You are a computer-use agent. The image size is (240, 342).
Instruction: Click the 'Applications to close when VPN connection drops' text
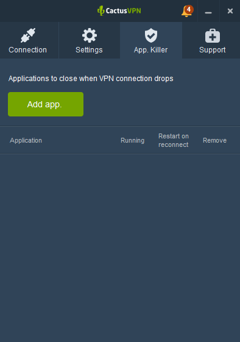(x=91, y=79)
